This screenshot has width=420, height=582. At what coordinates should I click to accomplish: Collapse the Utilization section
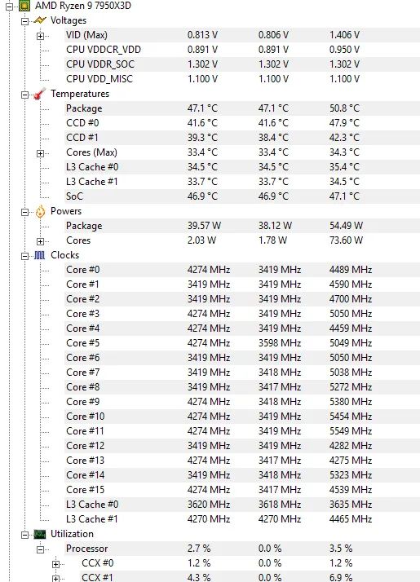(x=24, y=535)
